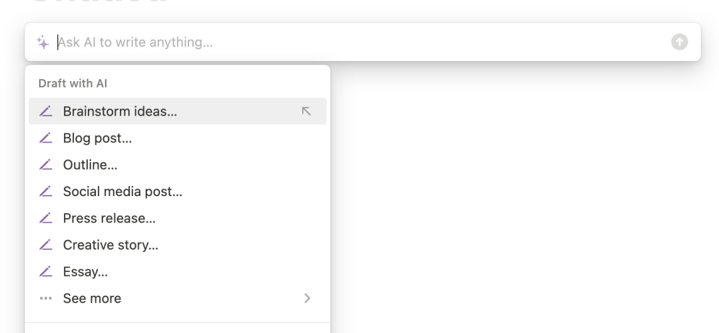719x333 pixels.
Task: Click pencil icon beside Social media post
Action: click(45, 191)
